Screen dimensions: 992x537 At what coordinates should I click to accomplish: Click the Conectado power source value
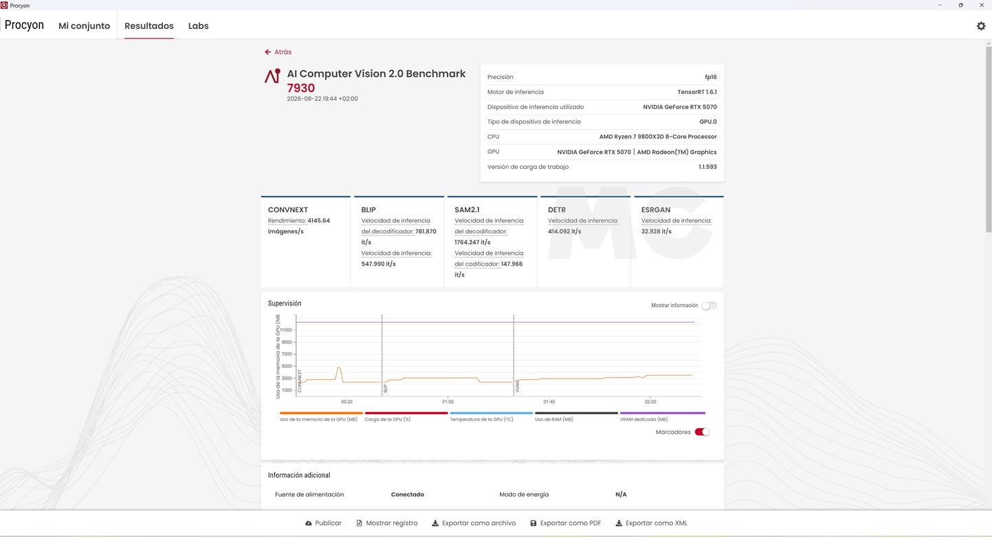pos(408,494)
